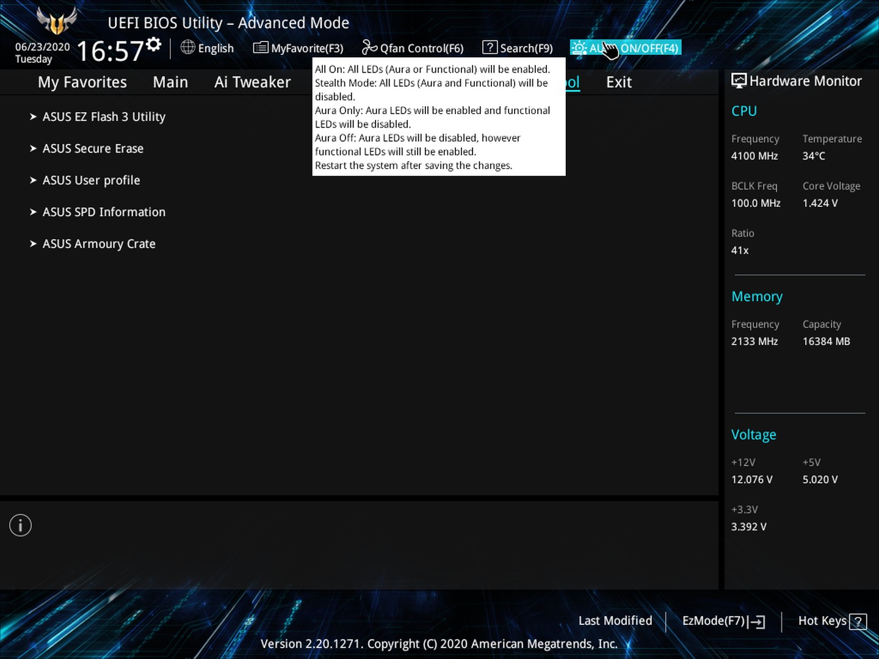Click the settings gear beside the clock
The height and width of the screenshot is (659, 879).
[x=154, y=45]
